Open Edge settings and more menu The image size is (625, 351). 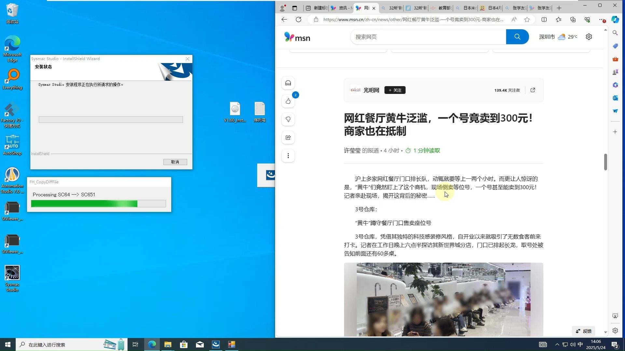click(x=601, y=19)
